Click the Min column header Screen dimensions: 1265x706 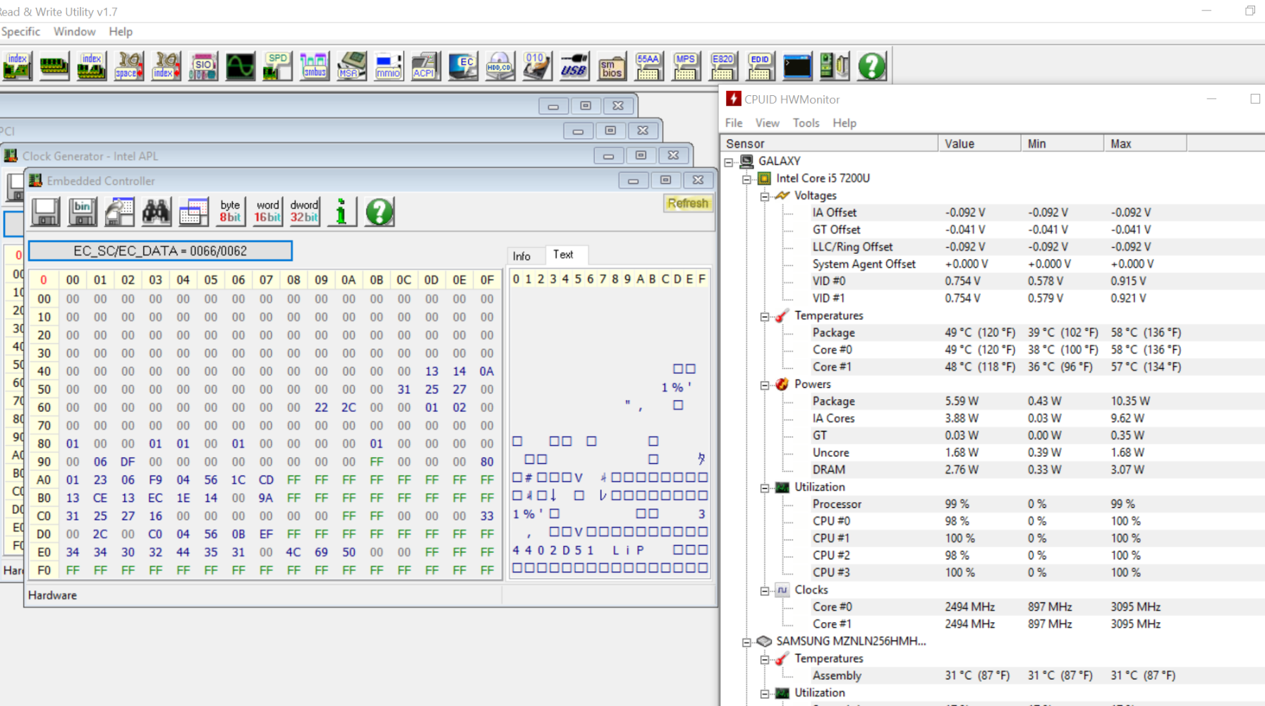[1063, 144]
